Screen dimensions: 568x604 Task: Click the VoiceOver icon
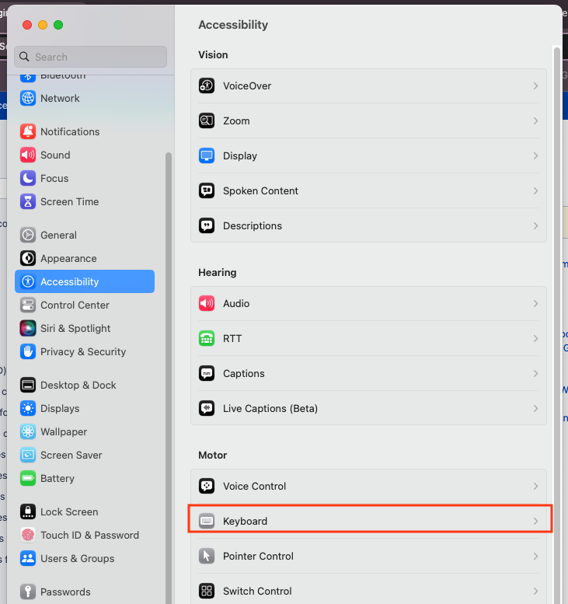click(207, 86)
